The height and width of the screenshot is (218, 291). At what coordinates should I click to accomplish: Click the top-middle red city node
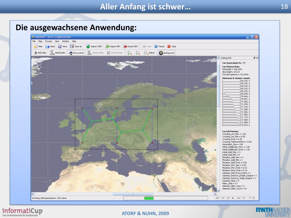click(117, 108)
